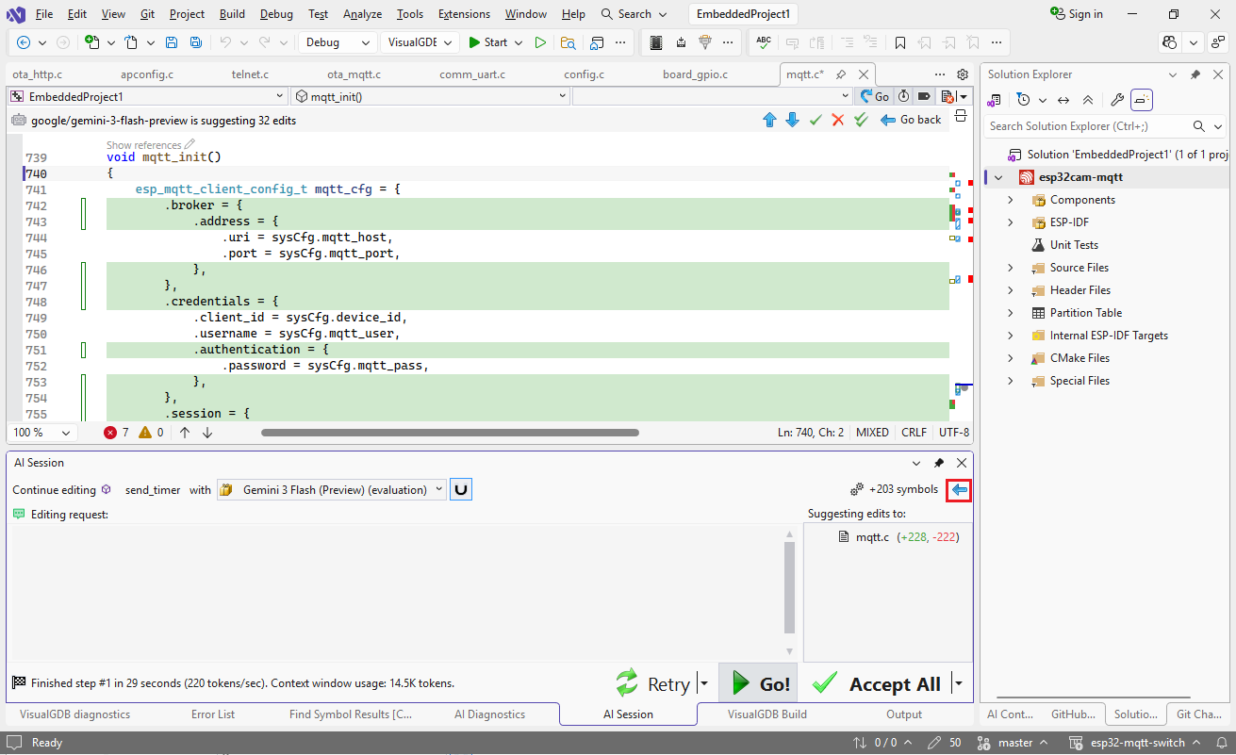This screenshot has width=1236, height=755.
Task: Click the magnet icon beside the model selector
Action: click(461, 490)
